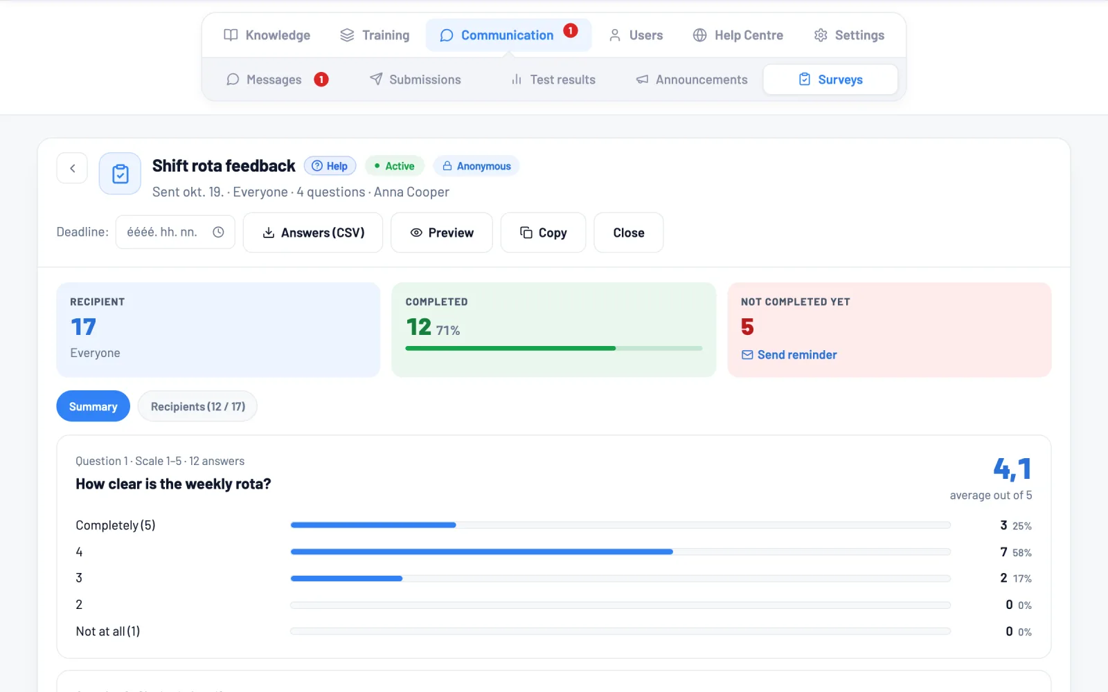Go to the Help Centre tab
The height and width of the screenshot is (692, 1108).
[738, 35]
